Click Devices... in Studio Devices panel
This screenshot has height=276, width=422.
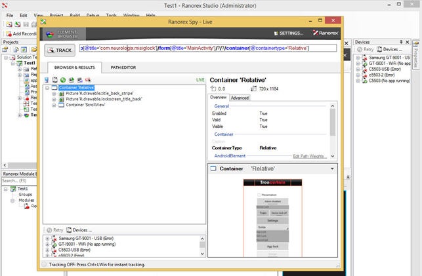tap(389, 49)
